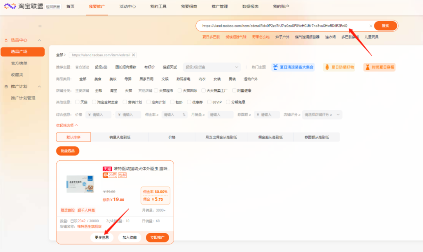Image resolution: width=423 pixels, height=252 pixels.
Task: Enable the 分期免息 checkbox
Action: coord(228,102)
